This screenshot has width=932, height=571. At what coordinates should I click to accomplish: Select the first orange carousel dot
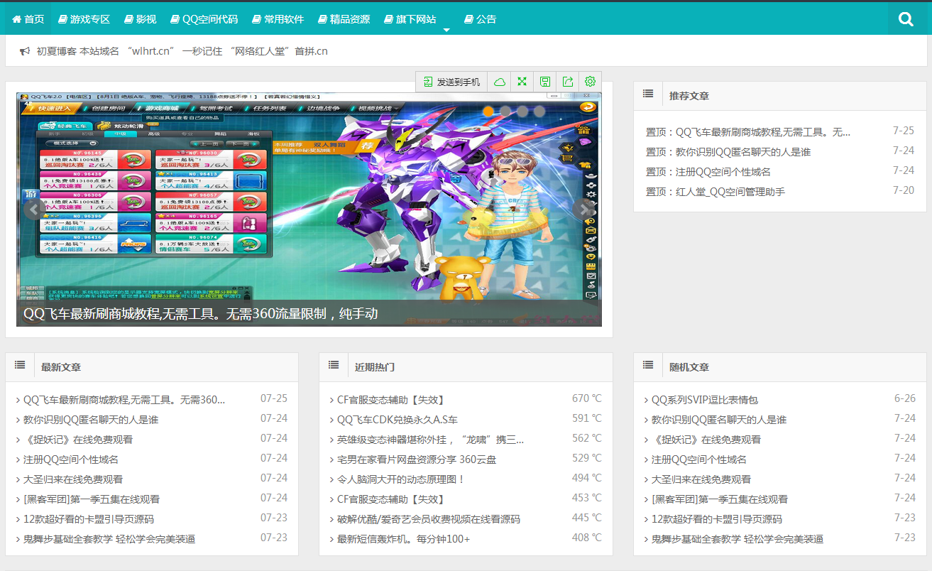click(488, 111)
